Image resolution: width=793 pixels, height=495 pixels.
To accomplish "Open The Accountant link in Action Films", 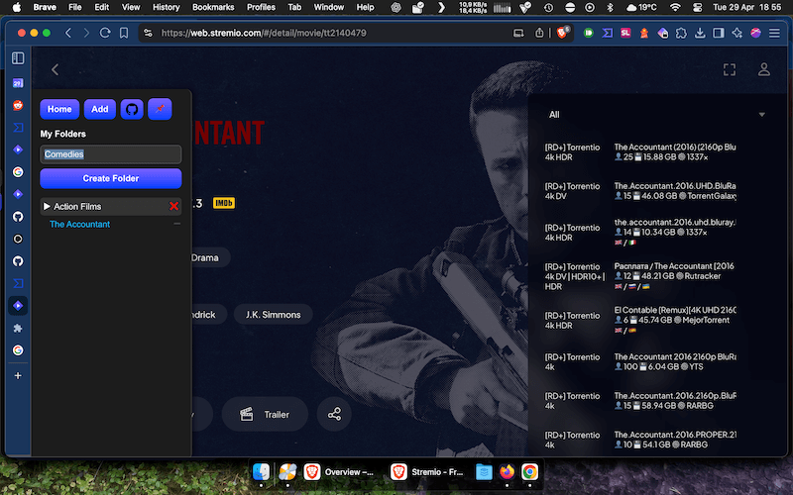I will point(79,225).
